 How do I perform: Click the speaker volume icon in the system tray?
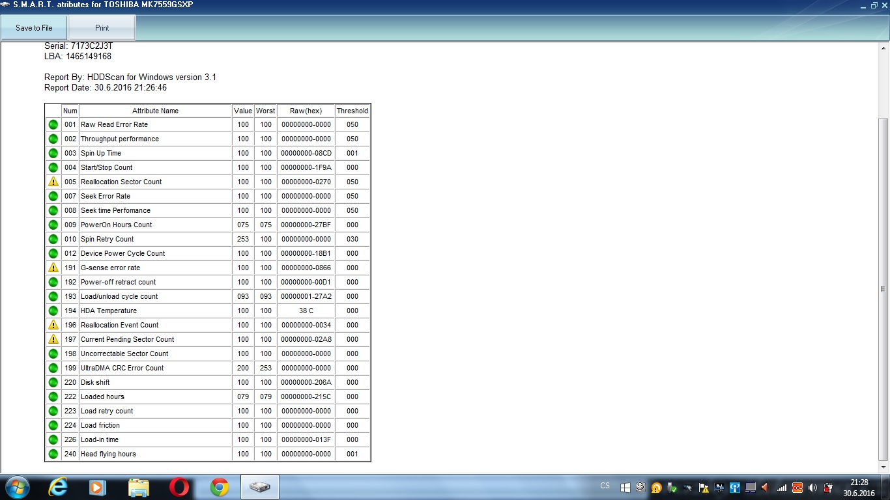point(812,487)
